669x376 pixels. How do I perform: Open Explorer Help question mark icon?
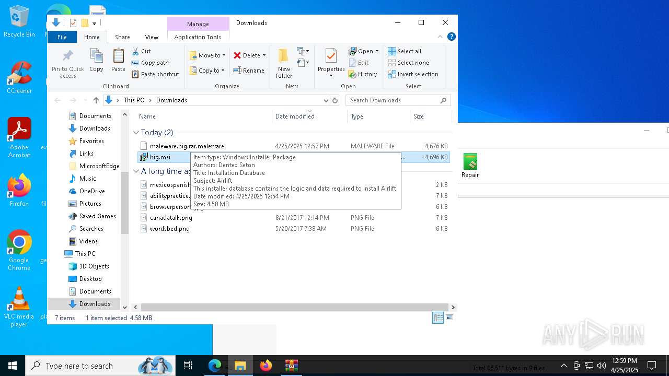452,37
